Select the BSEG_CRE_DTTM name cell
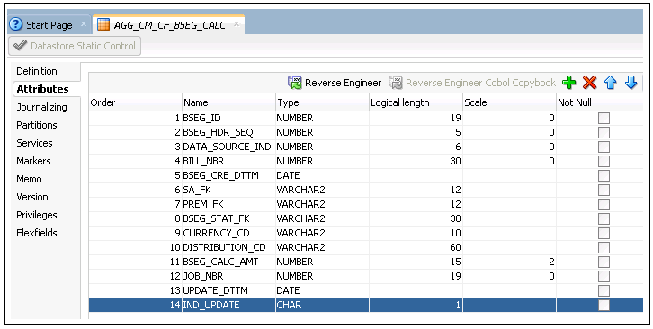The height and width of the screenshot is (329, 653). 228,176
